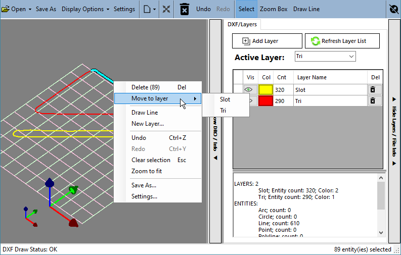
Task: Open the Move to layer submenu
Action: (x=158, y=98)
